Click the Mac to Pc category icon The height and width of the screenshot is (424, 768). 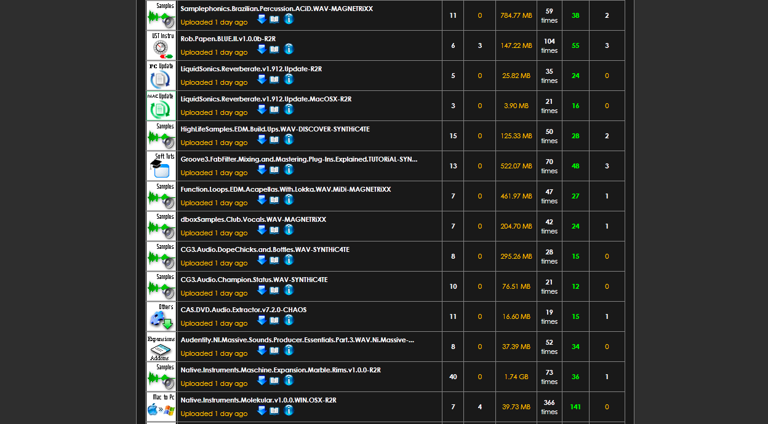(161, 407)
